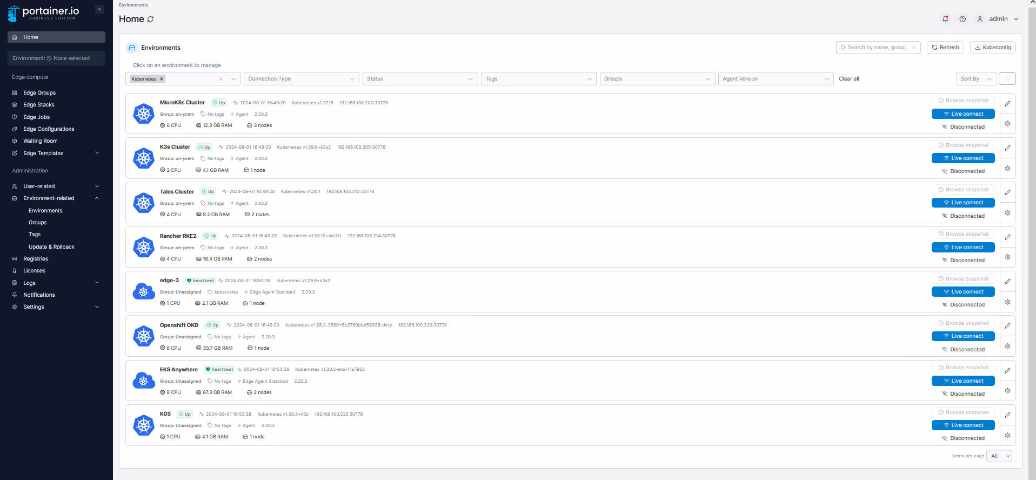Open the help question-mark icon
Screen dimensions: 1036x480
(x=963, y=19)
